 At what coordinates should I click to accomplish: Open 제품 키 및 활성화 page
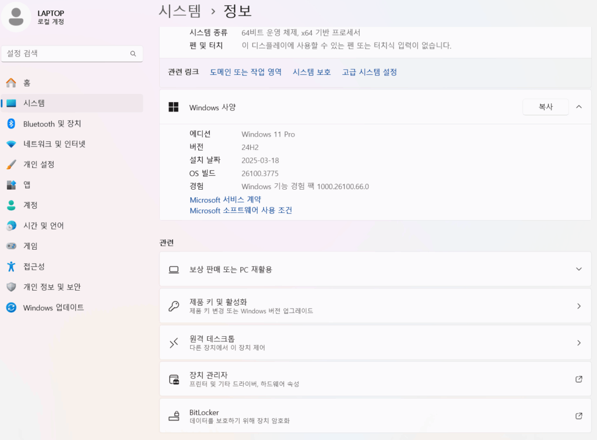375,306
